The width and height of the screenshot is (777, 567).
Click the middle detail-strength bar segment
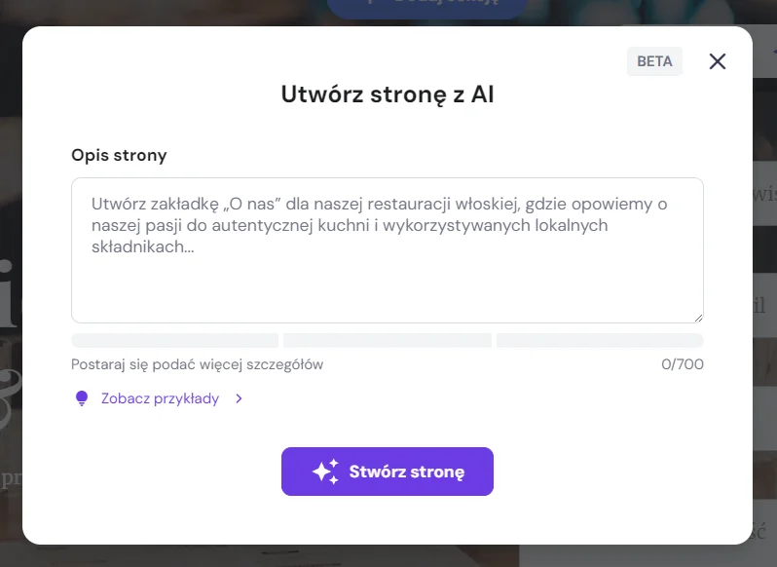387,341
